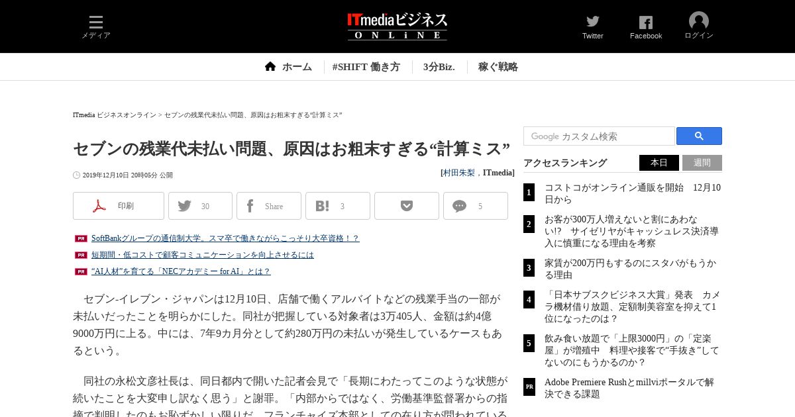Click the Facebook Share button
795x417 pixels.
coord(269,206)
